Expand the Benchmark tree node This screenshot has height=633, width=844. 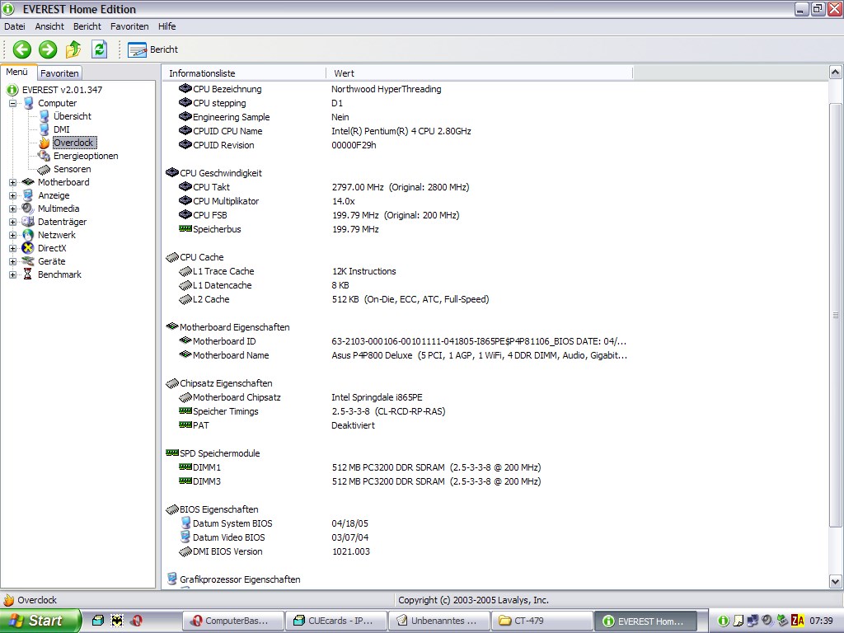coord(12,274)
